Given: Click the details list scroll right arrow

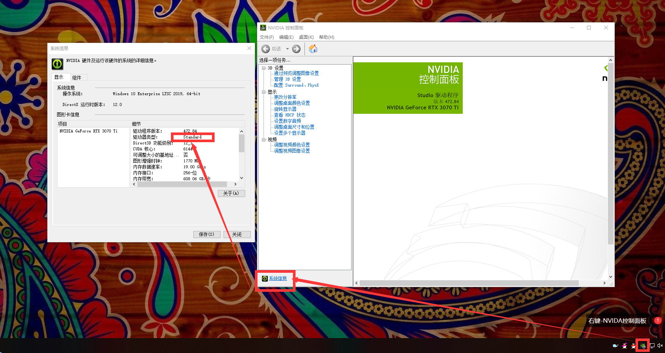Looking at the screenshot, I should [235, 184].
